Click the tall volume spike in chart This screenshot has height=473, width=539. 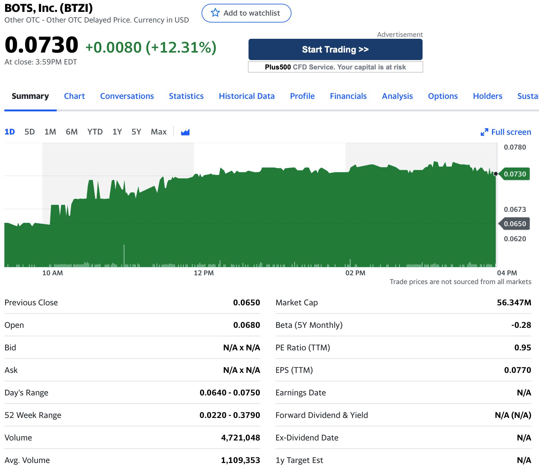[x=124, y=255]
